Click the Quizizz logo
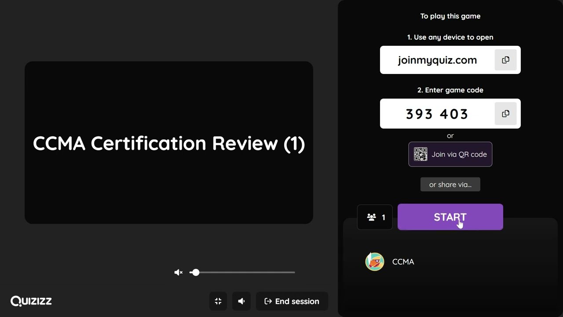The image size is (563, 317). (31, 301)
